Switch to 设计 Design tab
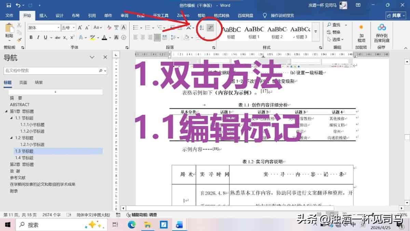Viewport: 410px width, 231px height. click(59, 16)
